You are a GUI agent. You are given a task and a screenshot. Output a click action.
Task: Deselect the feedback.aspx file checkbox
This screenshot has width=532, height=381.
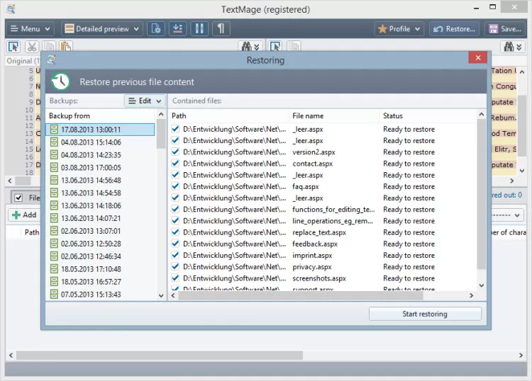176,244
